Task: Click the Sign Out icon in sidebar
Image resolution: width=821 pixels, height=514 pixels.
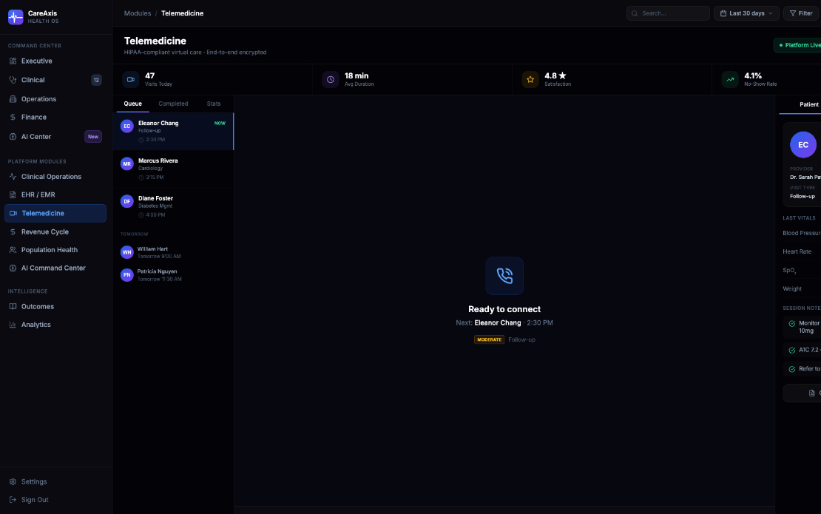Action: click(x=13, y=500)
